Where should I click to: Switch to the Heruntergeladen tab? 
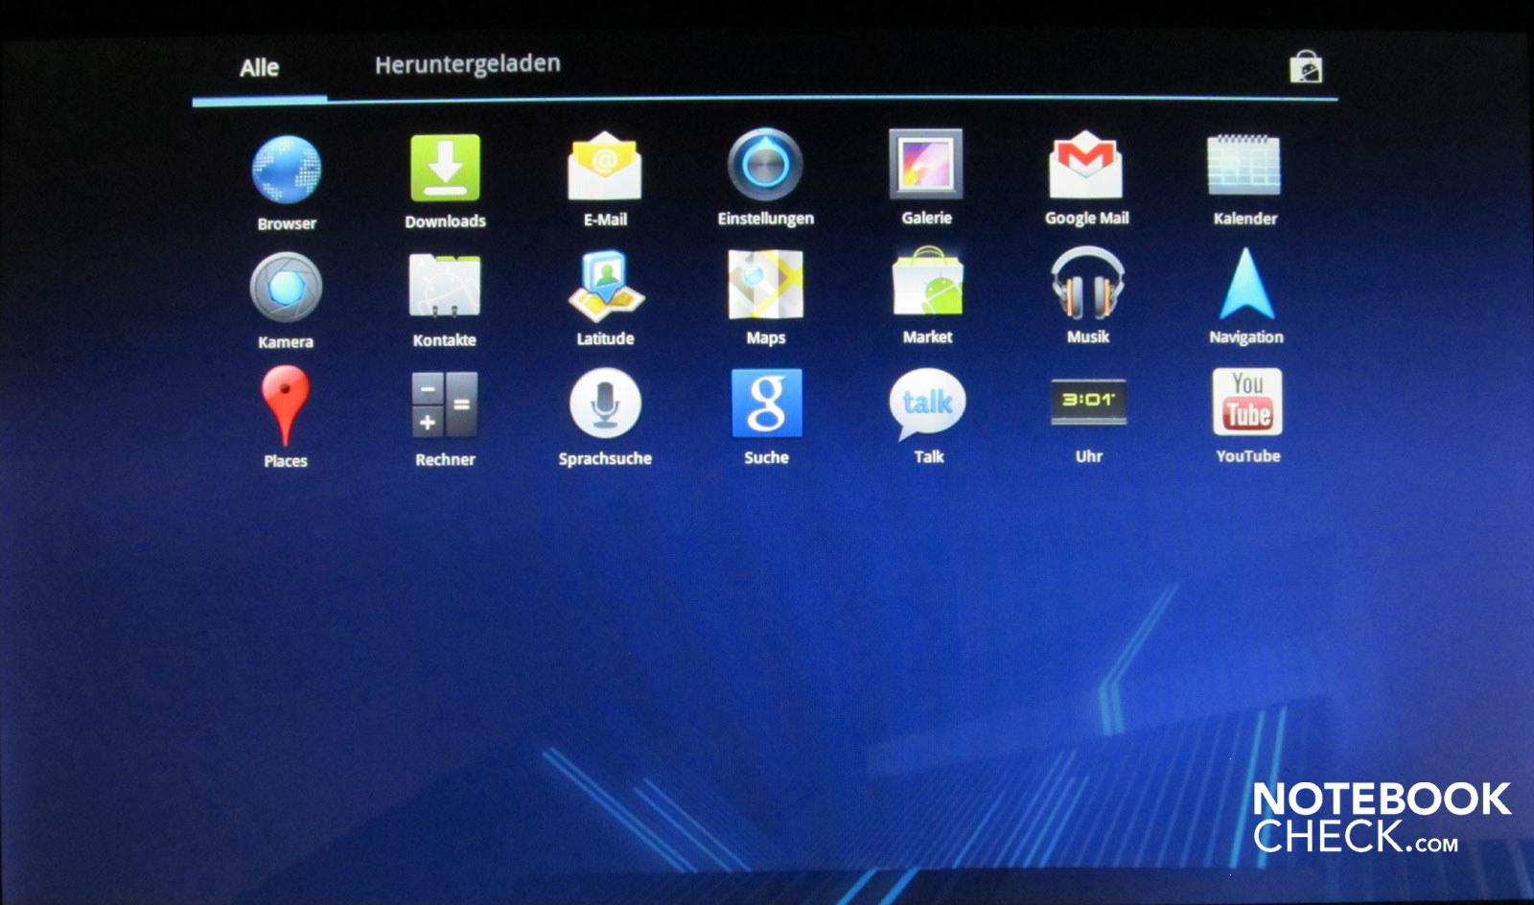tap(468, 64)
